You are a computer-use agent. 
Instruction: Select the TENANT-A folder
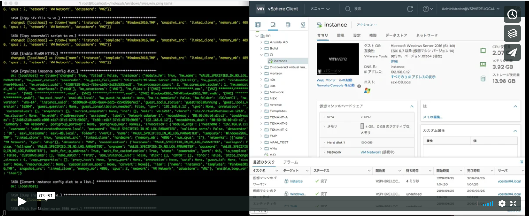(278, 117)
